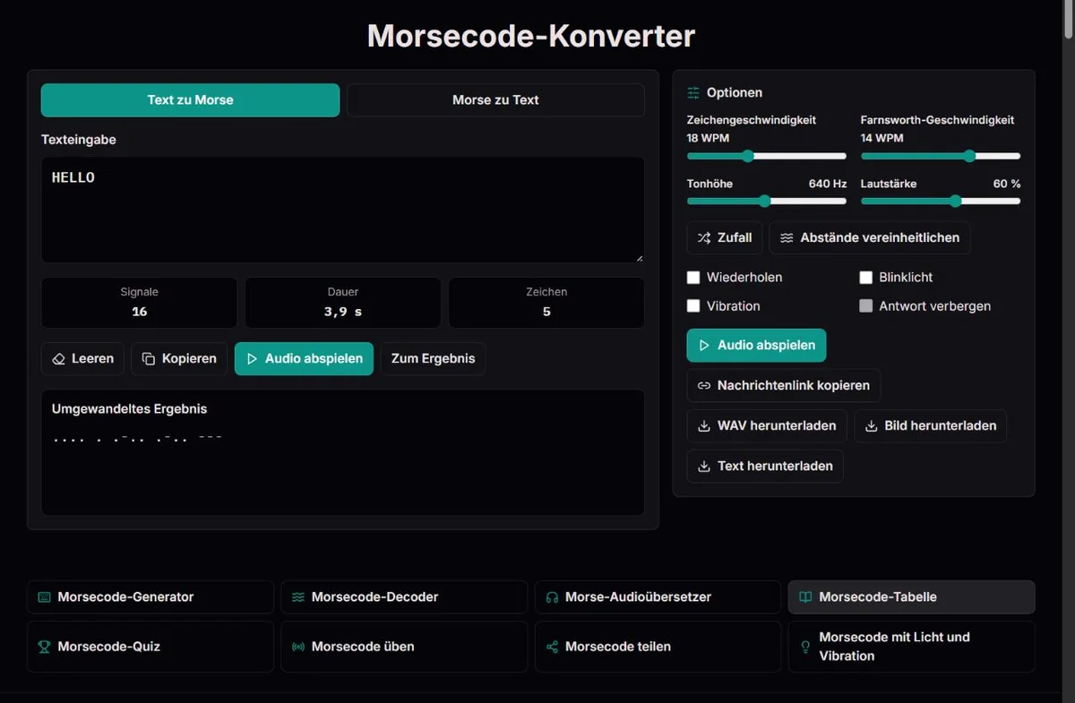Adjust the Lautstärke slider
Viewport: 1075px width, 703px height.
pos(941,201)
